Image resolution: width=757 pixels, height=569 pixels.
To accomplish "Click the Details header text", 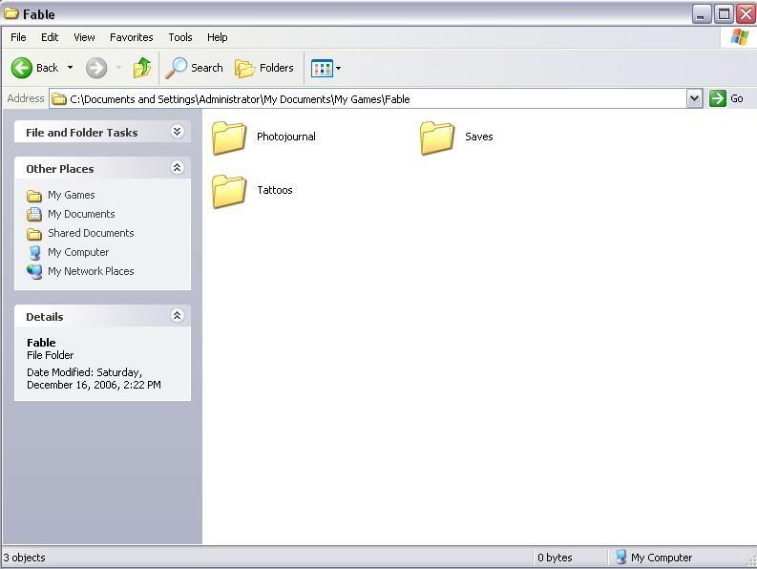I will click(45, 317).
